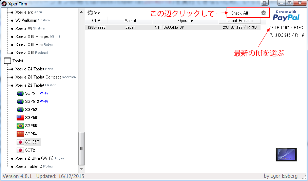Select the SOT21 model
Screen dimensions: 308x181
pyautogui.click(x=31, y=150)
